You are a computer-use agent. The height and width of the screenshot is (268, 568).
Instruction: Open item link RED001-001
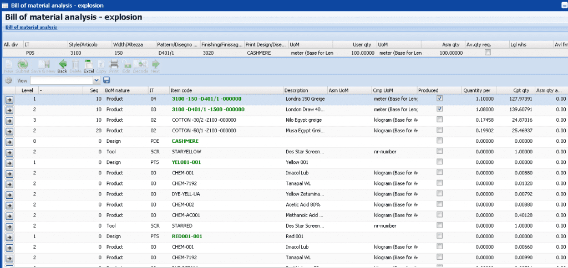186,236
